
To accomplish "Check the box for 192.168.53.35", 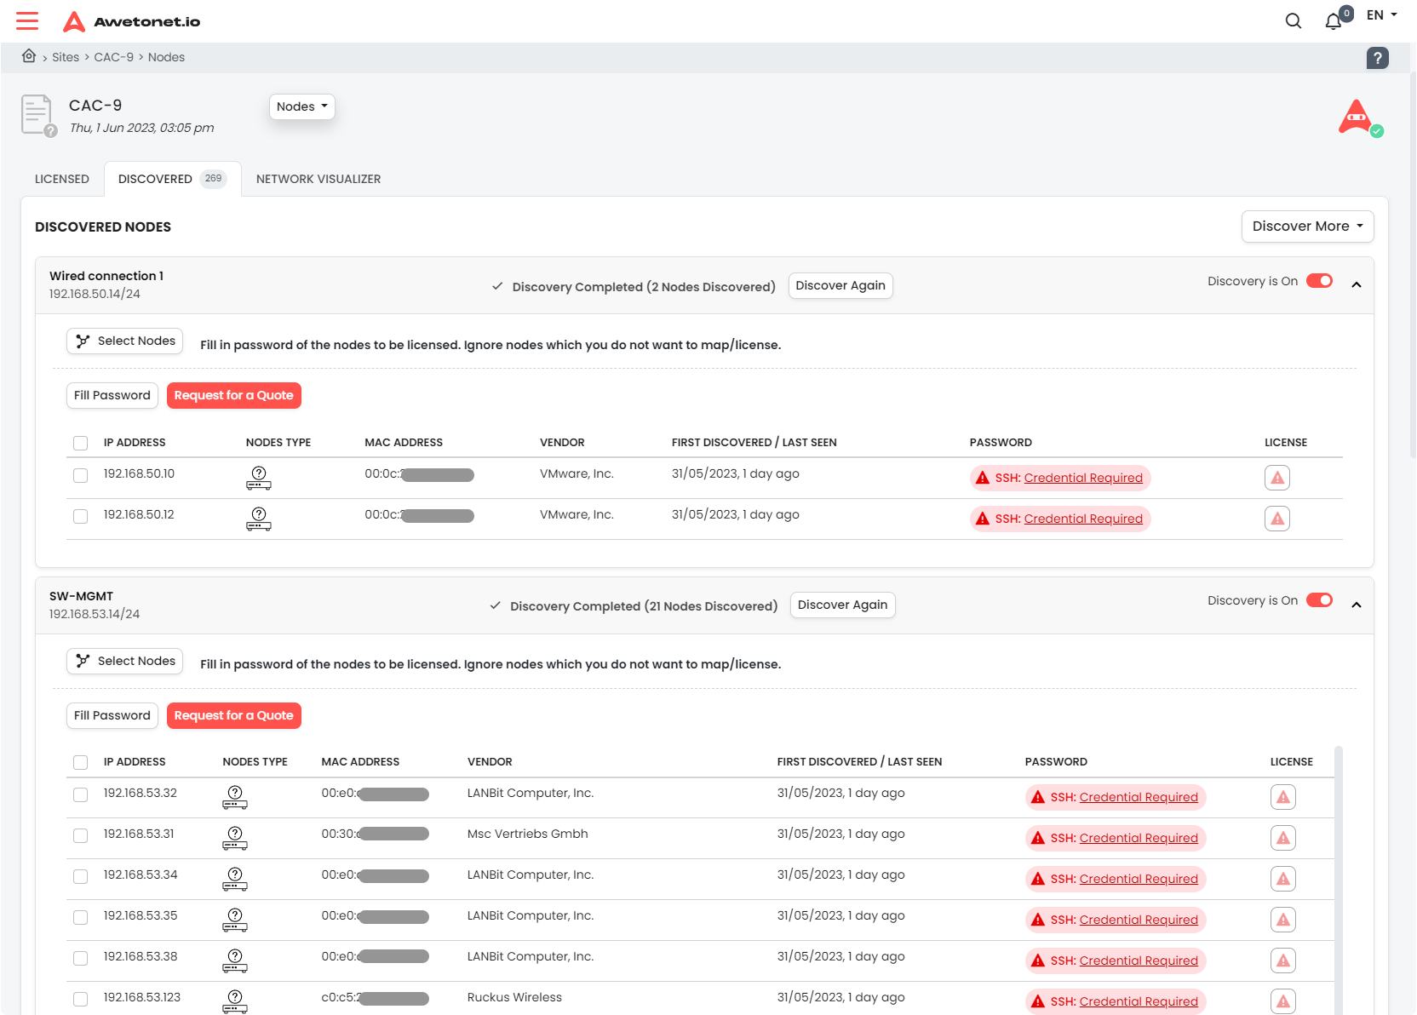I will [x=81, y=917].
